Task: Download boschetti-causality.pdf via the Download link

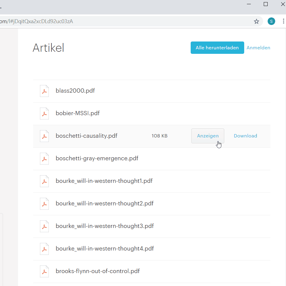Action: click(x=245, y=136)
